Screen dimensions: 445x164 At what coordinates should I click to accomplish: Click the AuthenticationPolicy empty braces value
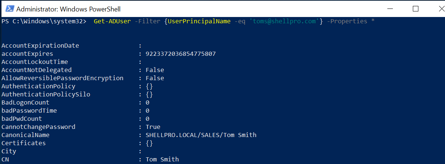[x=149, y=86]
